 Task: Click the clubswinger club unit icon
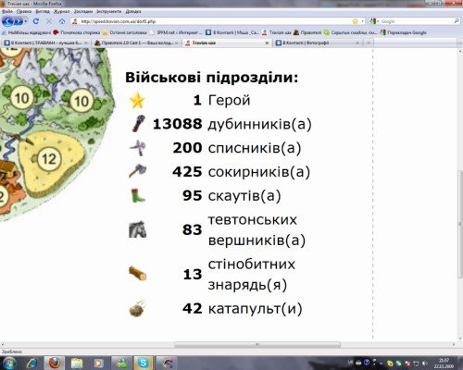coord(138,124)
